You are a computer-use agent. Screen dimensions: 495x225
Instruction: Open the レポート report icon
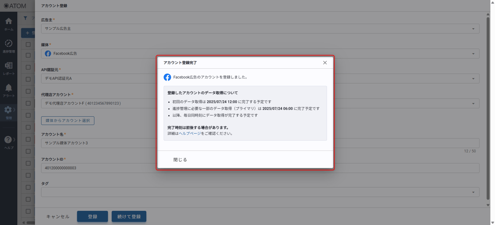[x=8, y=66]
